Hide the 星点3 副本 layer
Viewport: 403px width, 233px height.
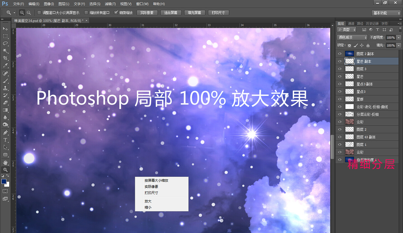(x=340, y=84)
